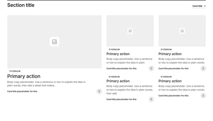213x121 pixels.
Task: Click 'EYEBROW' label under the right column image
Action: 166,50
